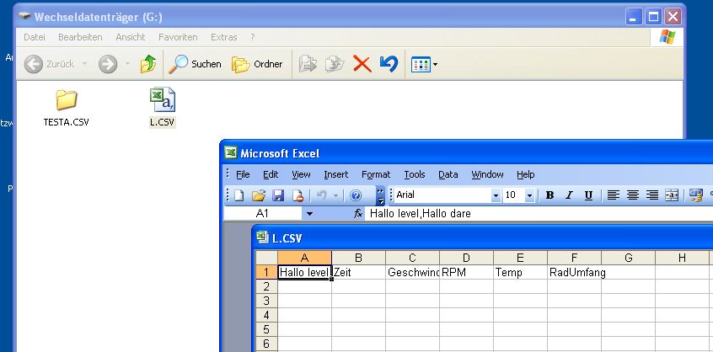Click the Save icon in Excel toolbar
Viewport: 713px width, 352px height.
pyautogui.click(x=278, y=195)
